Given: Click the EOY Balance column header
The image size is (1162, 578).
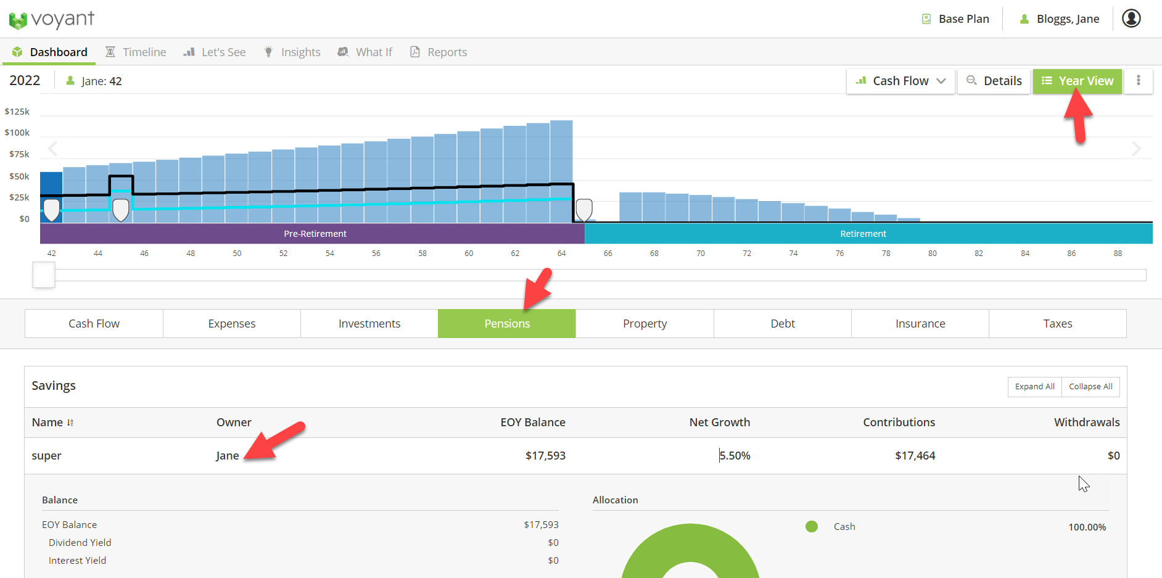Looking at the screenshot, I should tap(533, 423).
